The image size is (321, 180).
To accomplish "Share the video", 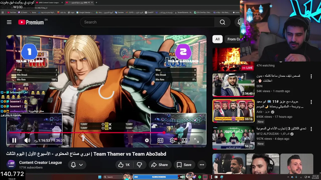I will pos(159,165).
